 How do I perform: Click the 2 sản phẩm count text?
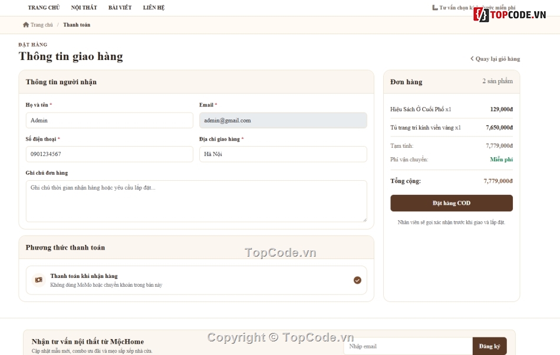click(498, 81)
